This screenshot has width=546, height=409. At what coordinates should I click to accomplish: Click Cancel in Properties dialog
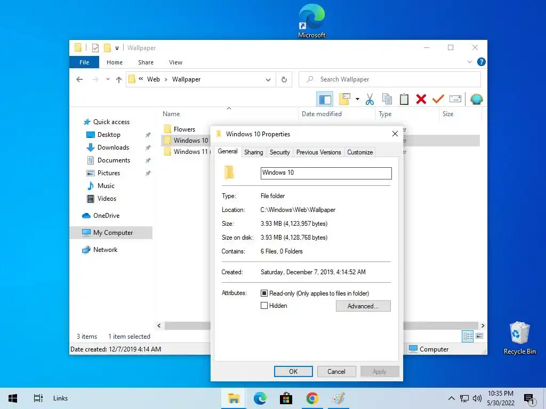click(336, 371)
